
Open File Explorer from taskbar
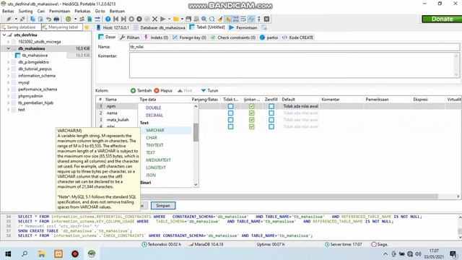point(42,253)
